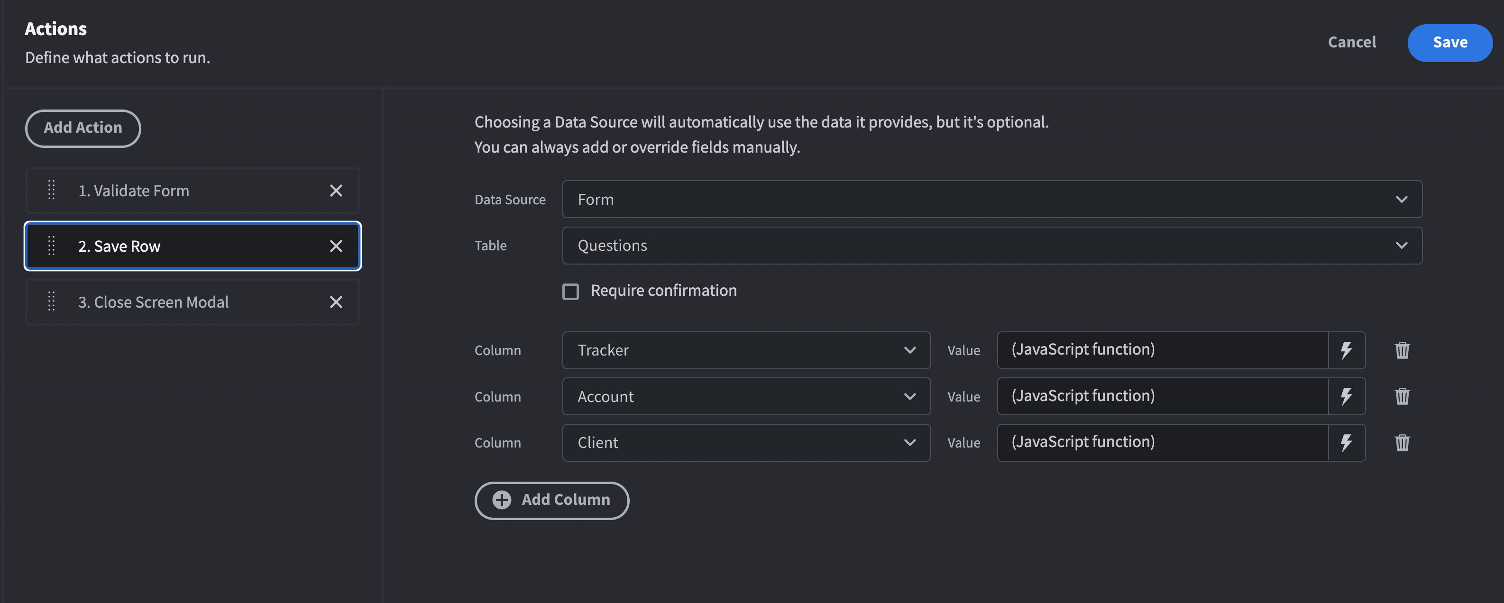
Task: Click lightning bolt binding icon for Tracker value
Action: coord(1347,350)
